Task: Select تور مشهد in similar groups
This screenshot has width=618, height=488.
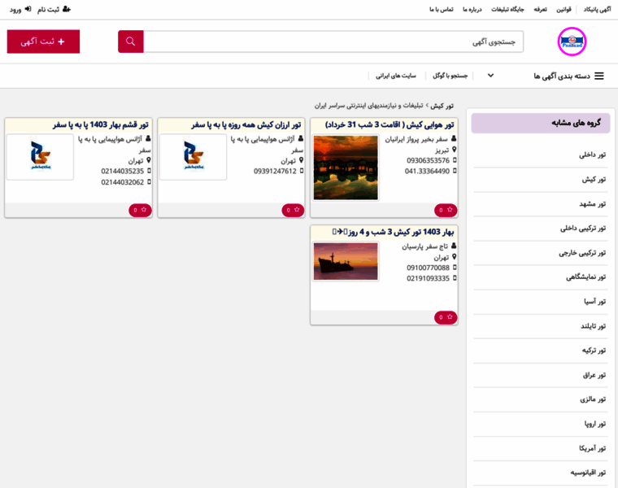Action: tap(592, 204)
